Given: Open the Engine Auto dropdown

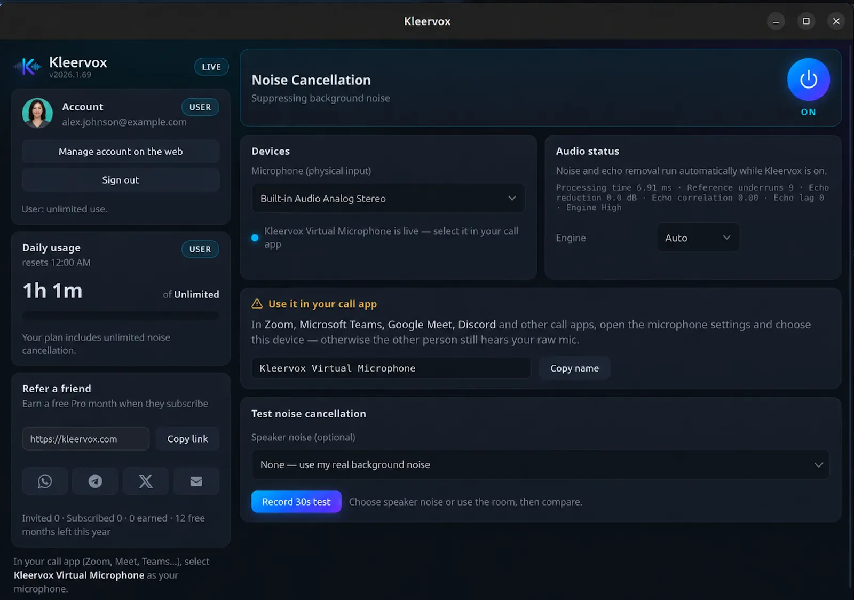Looking at the screenshot, I should click(x=698, y=238).
